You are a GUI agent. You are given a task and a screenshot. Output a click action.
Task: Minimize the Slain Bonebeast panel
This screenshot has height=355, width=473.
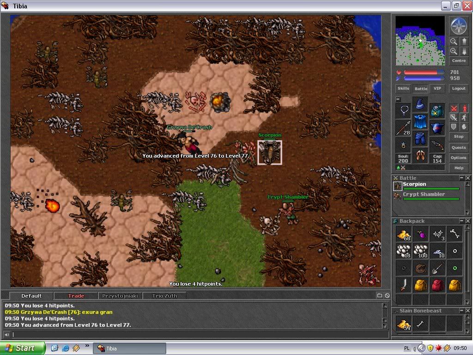461,311
